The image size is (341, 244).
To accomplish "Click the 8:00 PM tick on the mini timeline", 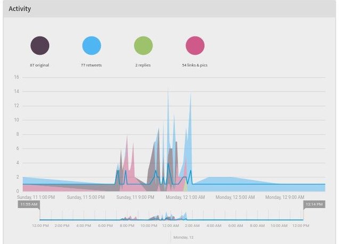I will coord(127,225).
